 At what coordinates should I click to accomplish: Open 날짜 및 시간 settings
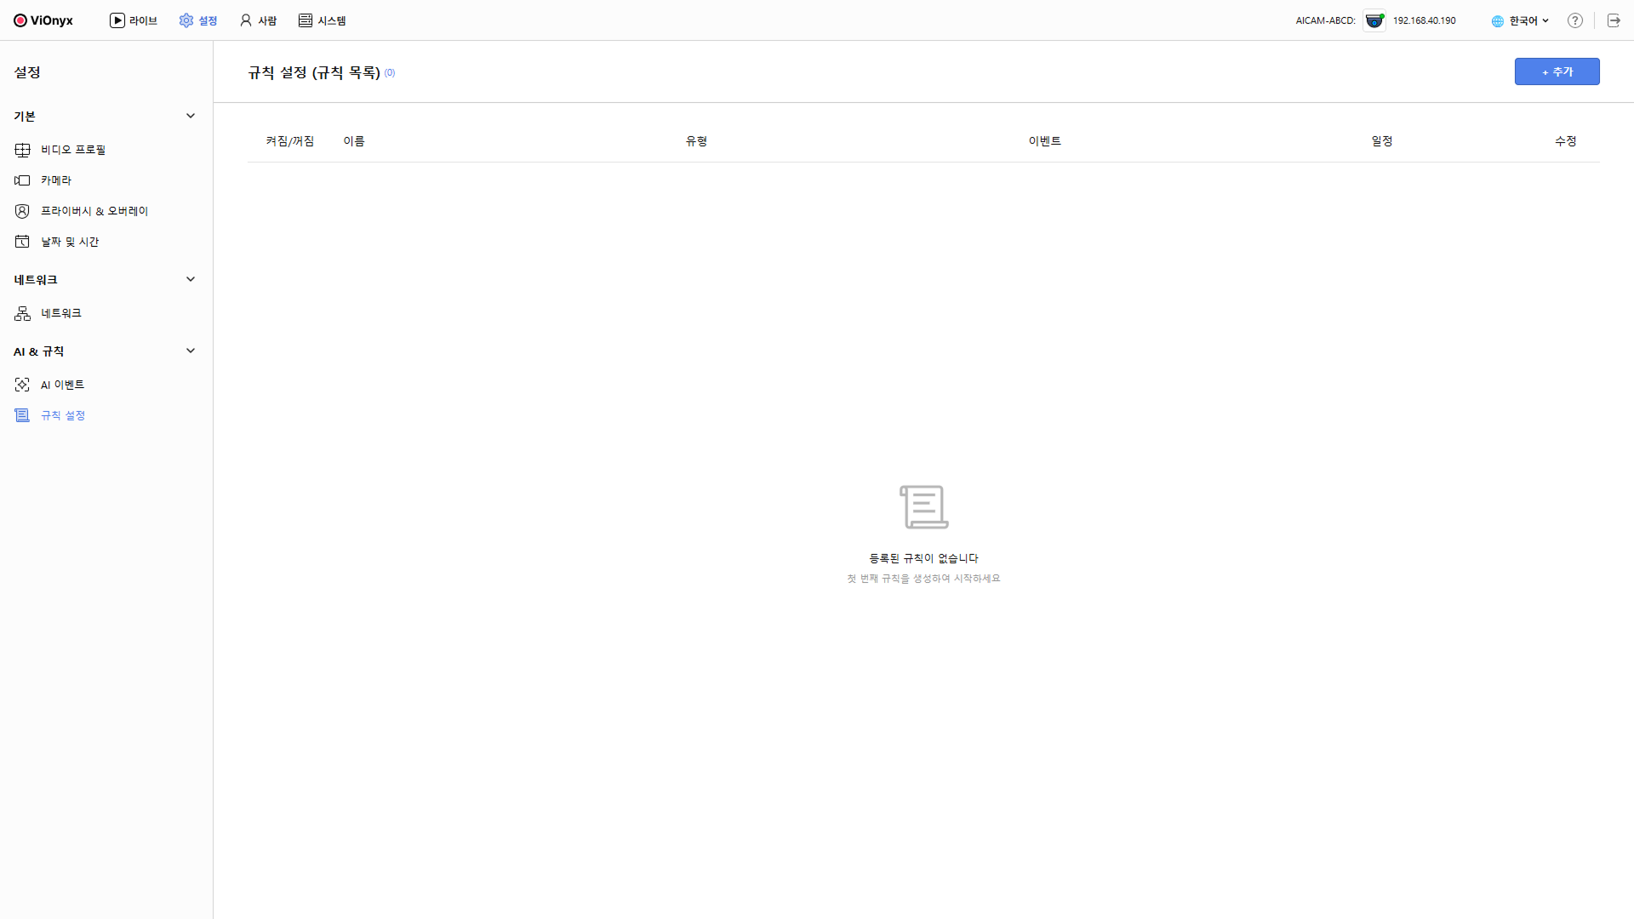(70, 242)
